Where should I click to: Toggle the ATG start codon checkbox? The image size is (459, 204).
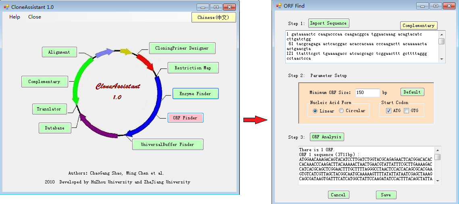click(388, 111)
